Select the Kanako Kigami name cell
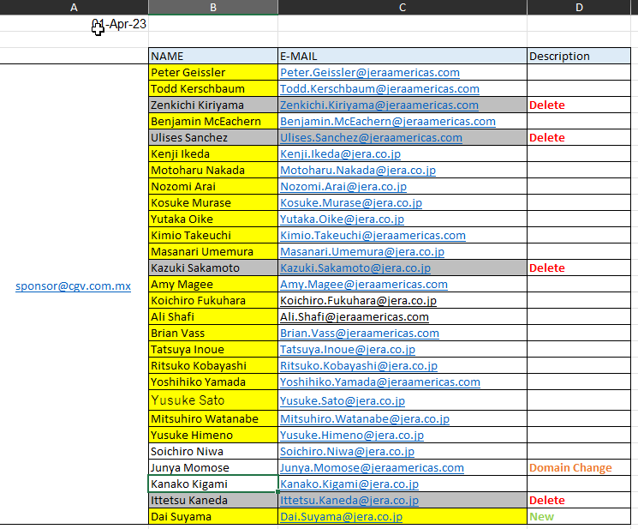 point(213,484)
